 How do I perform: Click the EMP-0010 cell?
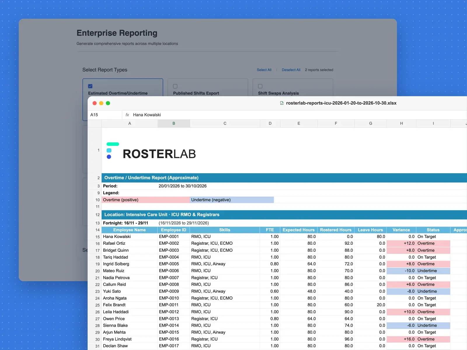coord(174,298)
